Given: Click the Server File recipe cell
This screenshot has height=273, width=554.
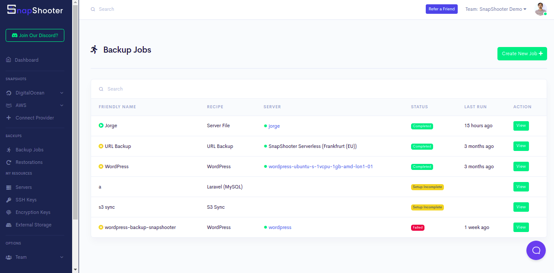Looking at the screenshot, I should click(218, 126).
